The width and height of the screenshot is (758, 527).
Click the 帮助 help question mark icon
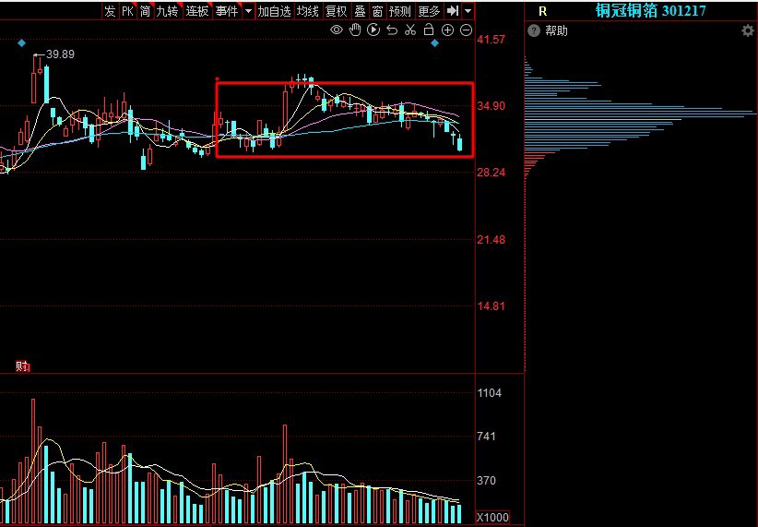(x=534, y=31)
